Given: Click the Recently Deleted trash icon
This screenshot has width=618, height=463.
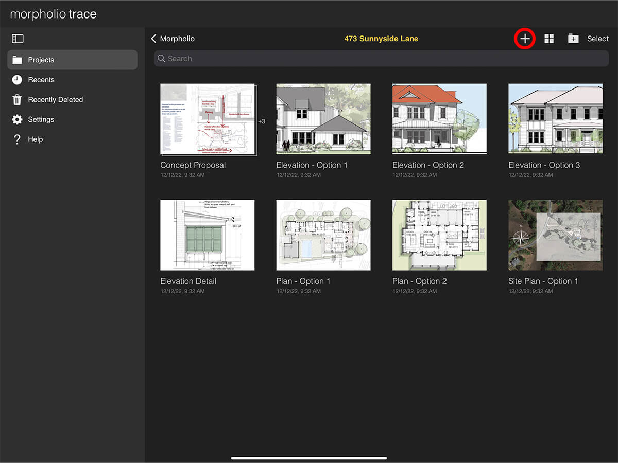Looking at the screenshot, I should 18,100.
